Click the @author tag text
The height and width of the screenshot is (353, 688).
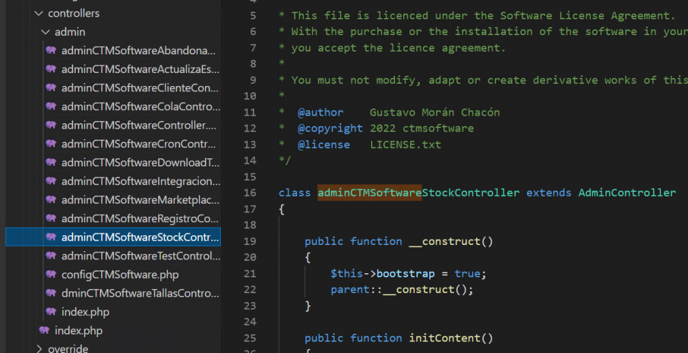coord(321,112)
